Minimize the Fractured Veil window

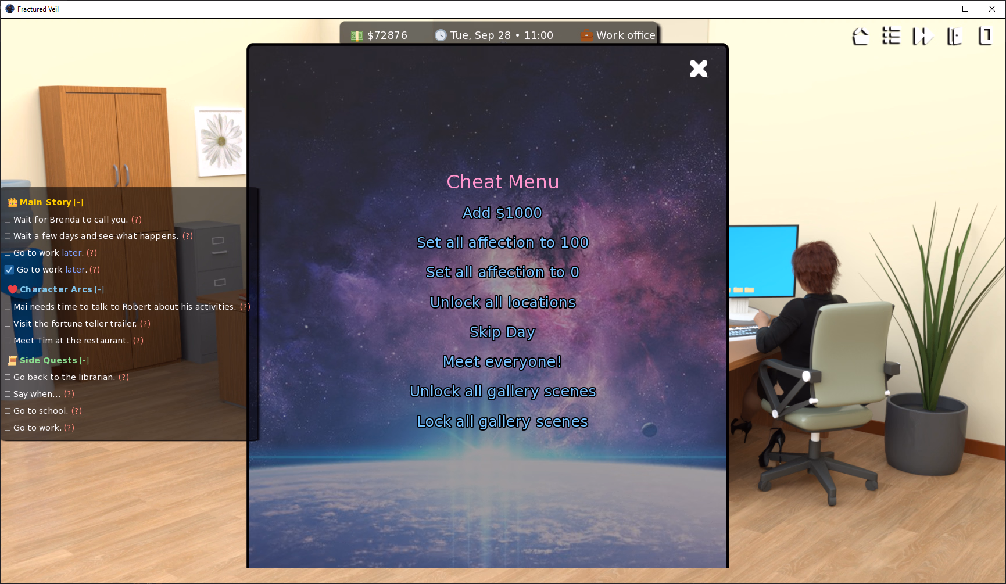[x=939, y=9]
